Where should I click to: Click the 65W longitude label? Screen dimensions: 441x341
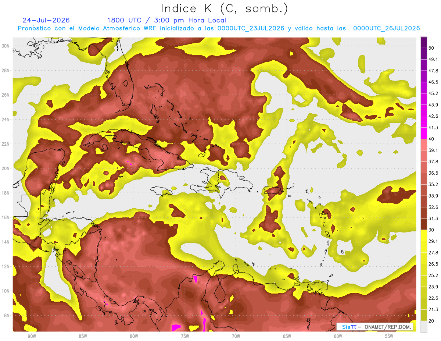[287, 336]
